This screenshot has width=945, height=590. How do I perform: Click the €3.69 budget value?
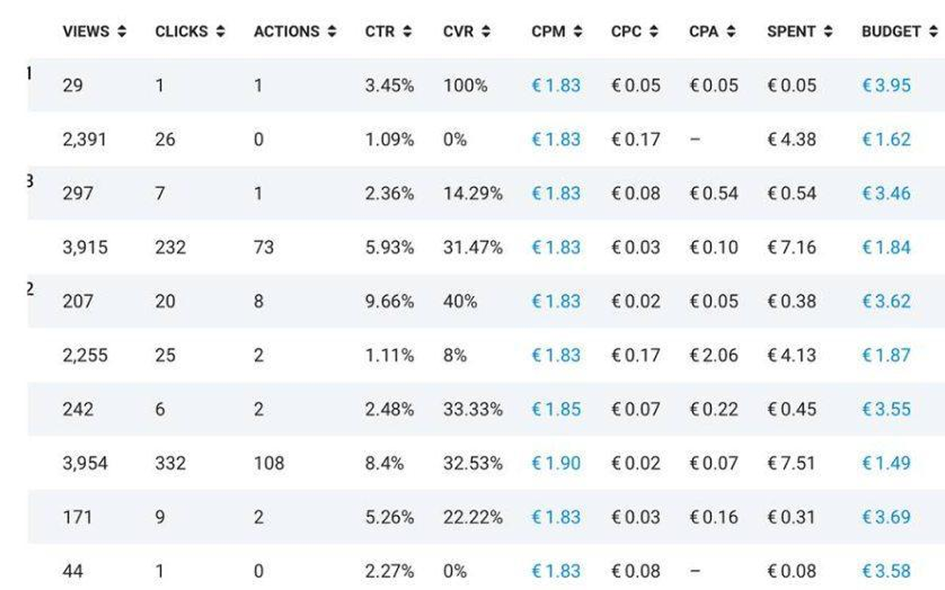[x=885, y=517]
